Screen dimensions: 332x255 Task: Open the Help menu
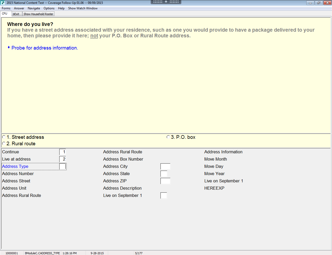[61, 8]
